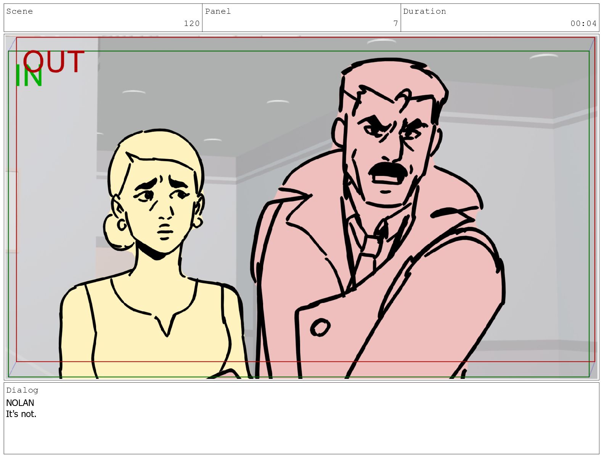Select the speaker name NOLAN
The height and width of the screenshot is (467, 604).
click(20, 403)
